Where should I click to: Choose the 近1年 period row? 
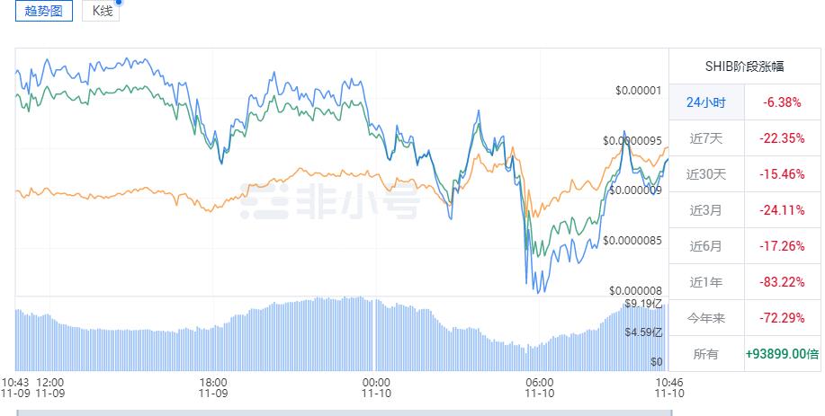click(706, 282)
